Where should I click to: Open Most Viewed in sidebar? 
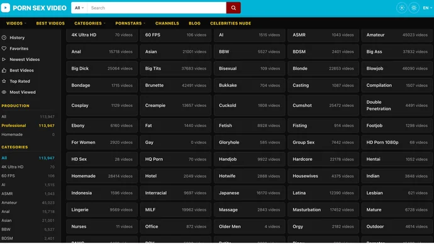pos(23,92)
